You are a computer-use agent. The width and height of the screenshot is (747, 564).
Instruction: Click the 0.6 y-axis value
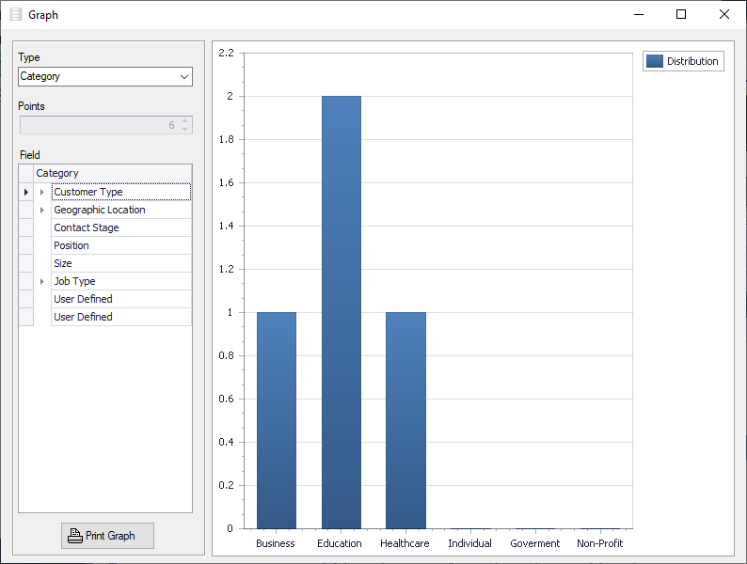point(227,399)
